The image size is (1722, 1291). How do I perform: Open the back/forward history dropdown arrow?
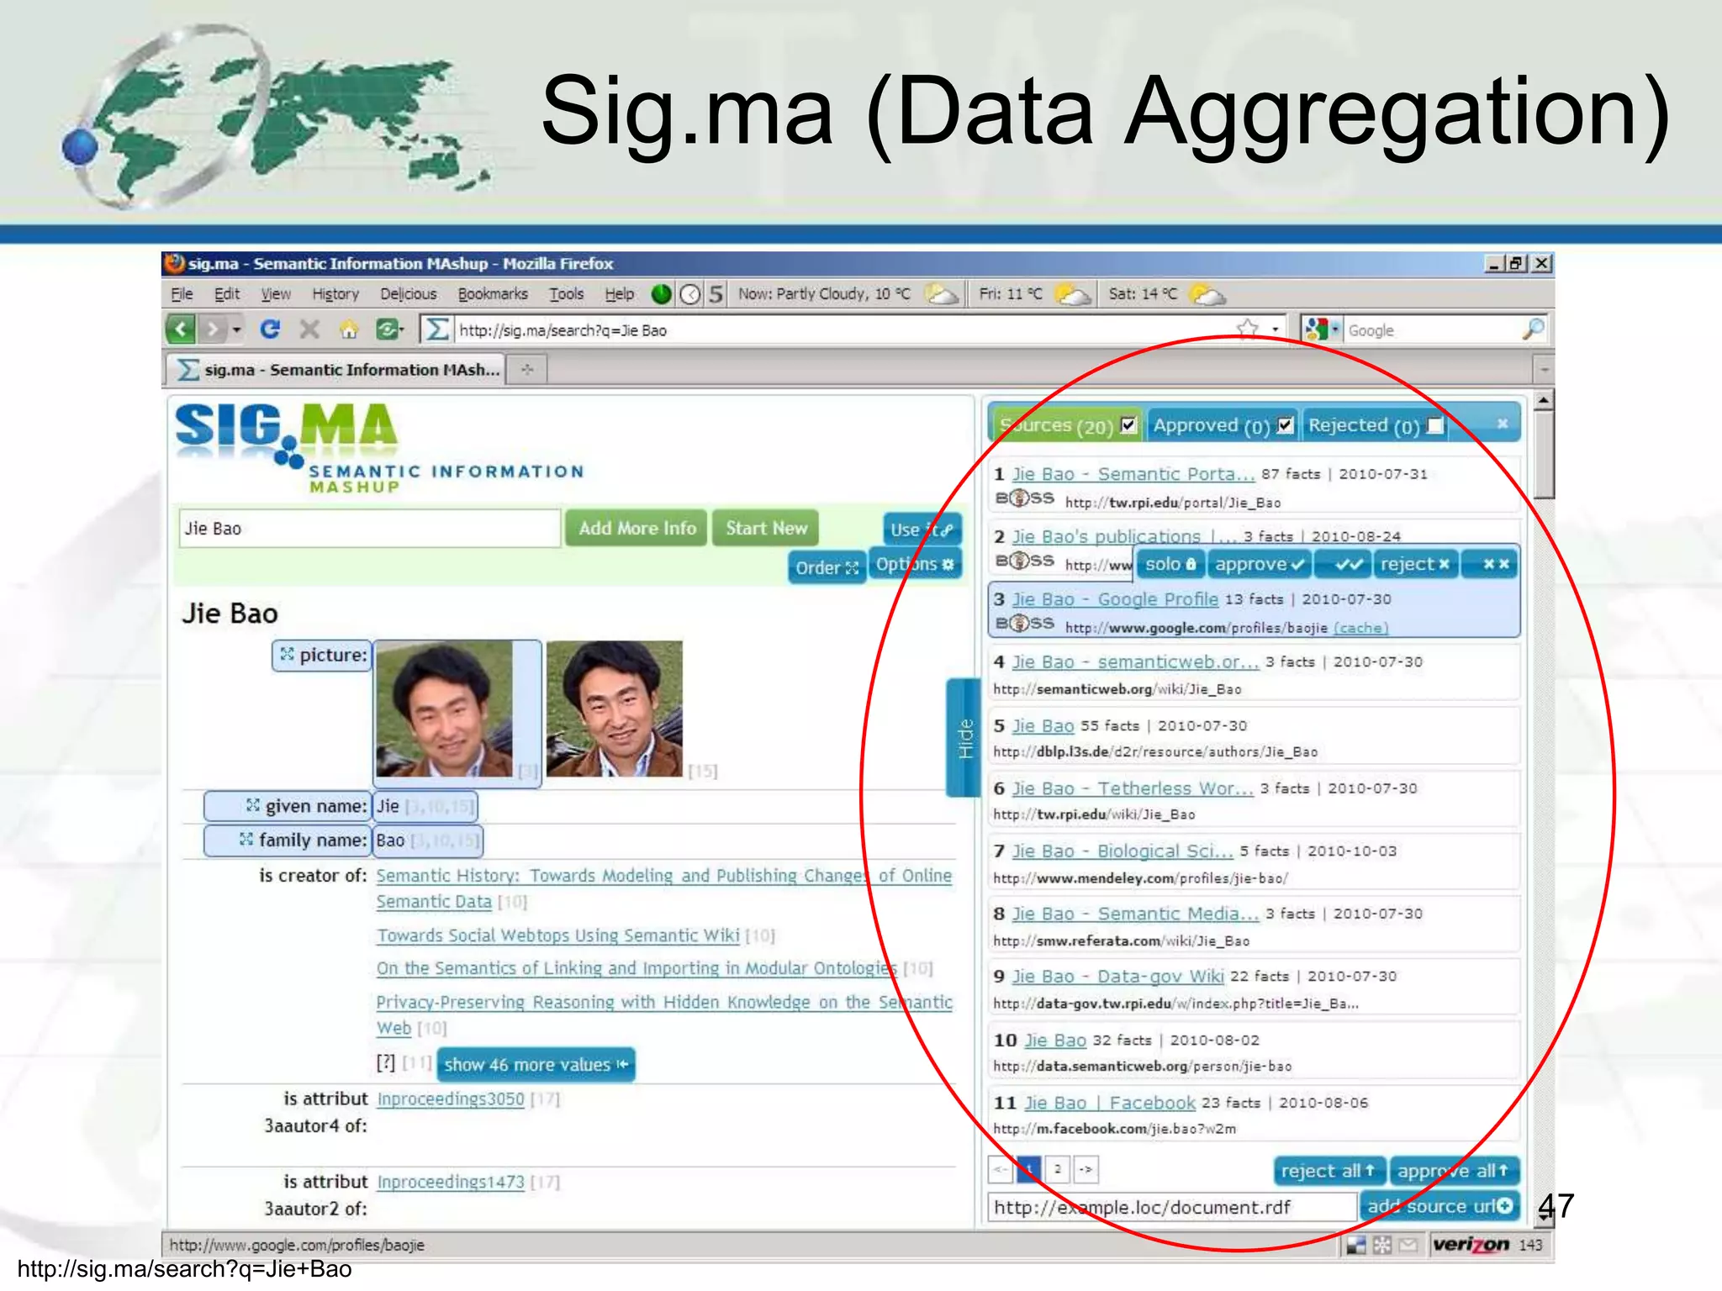coord(236,329)
